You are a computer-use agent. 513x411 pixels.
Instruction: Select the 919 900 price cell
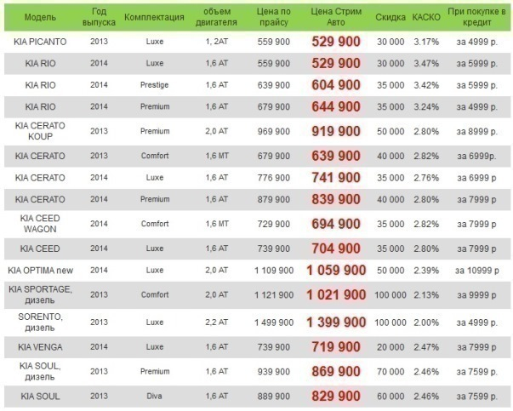coord(336,131)
